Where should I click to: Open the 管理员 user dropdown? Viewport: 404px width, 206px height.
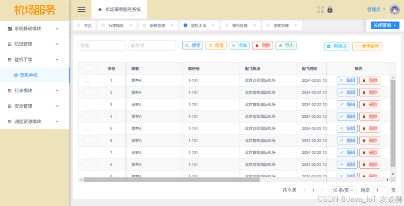(376, 9)
